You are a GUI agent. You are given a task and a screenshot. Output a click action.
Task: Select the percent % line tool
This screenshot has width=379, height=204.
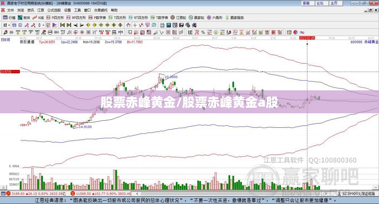(203, 32)
